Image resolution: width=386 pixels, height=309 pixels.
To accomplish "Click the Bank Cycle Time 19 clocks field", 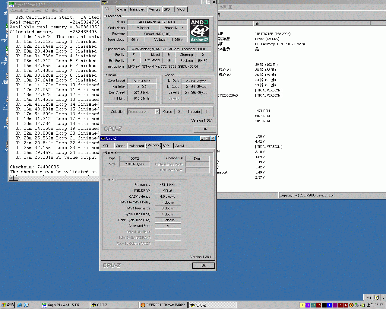I will click(x=168, y=220).
